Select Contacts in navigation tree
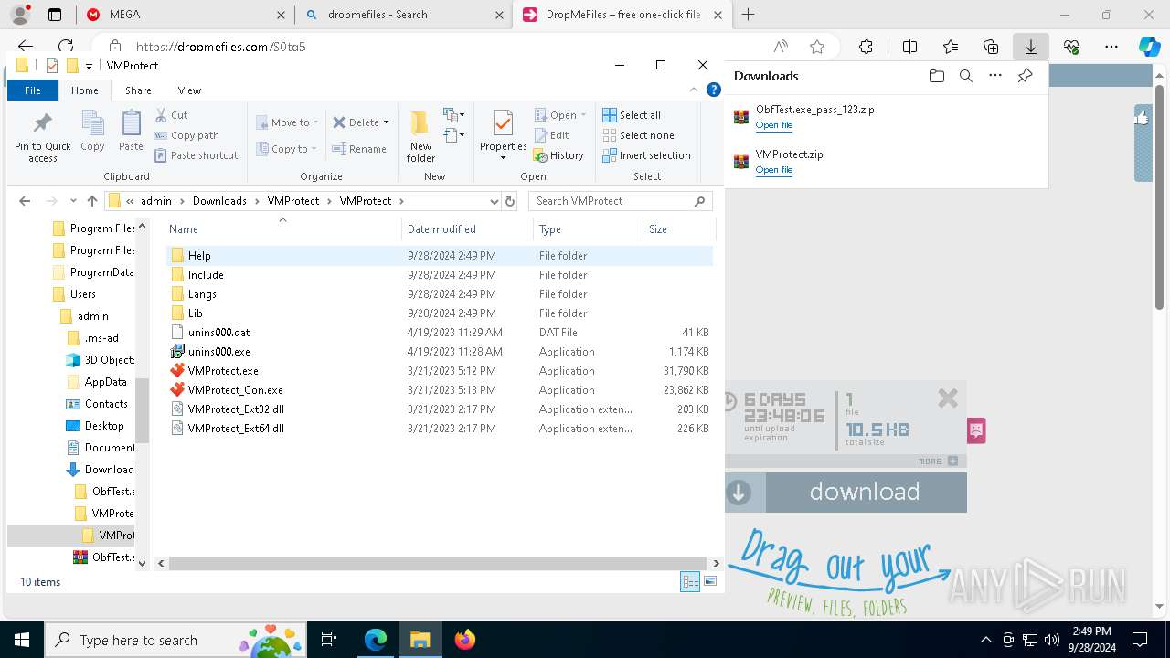 97,404
